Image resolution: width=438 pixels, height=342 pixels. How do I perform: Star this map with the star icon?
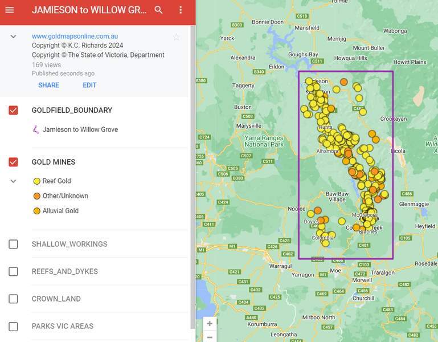tap(176, 37)
